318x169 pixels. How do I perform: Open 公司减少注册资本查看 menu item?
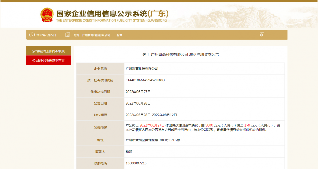(x=48, y=60)
